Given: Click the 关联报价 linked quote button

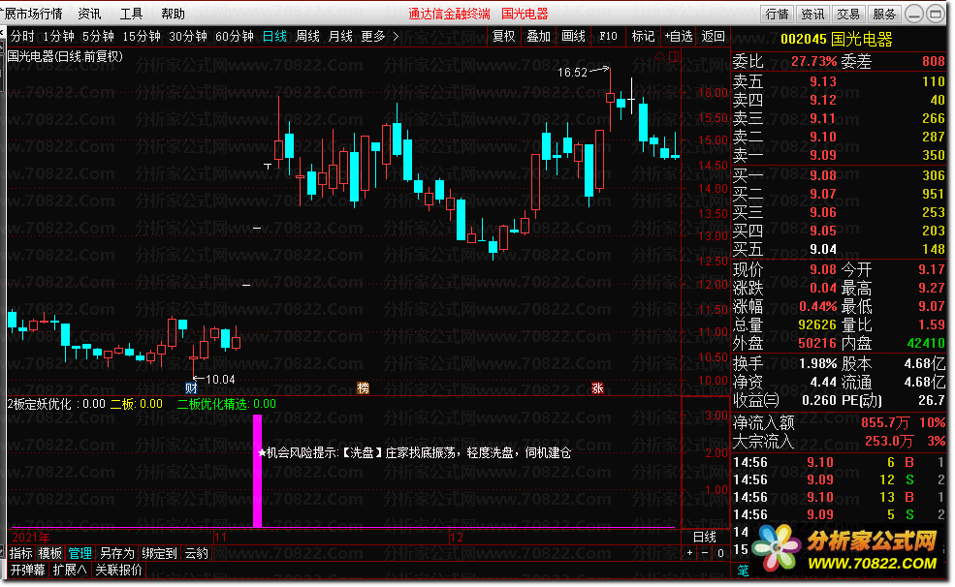Looking at the screenshot, I should click(118, 570).
